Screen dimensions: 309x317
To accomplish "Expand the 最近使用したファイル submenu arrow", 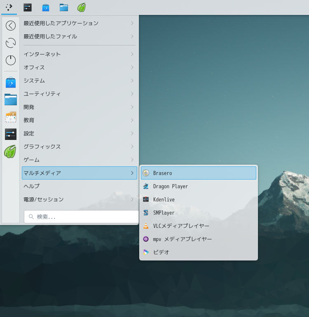I will tap(132, 36).
